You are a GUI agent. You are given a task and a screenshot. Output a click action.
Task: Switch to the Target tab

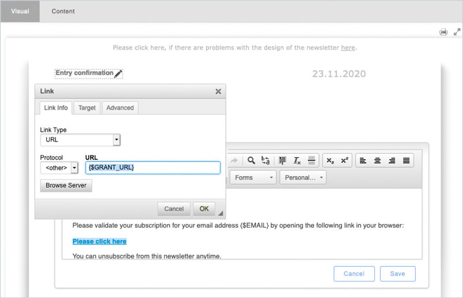coord(87,108)
